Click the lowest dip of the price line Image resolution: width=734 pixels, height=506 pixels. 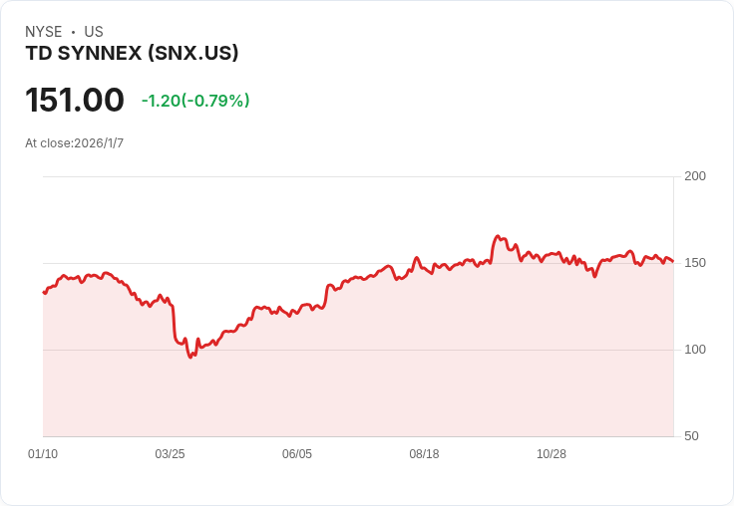190,357
